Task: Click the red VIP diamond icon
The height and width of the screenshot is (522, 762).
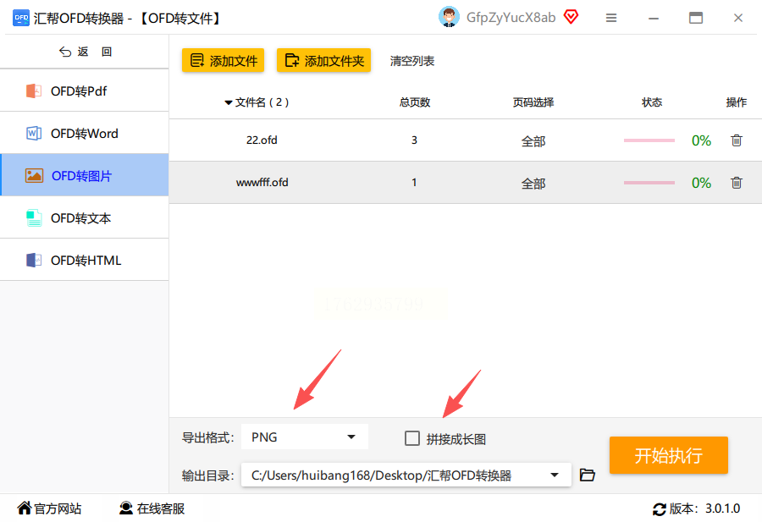Action: 571,17
